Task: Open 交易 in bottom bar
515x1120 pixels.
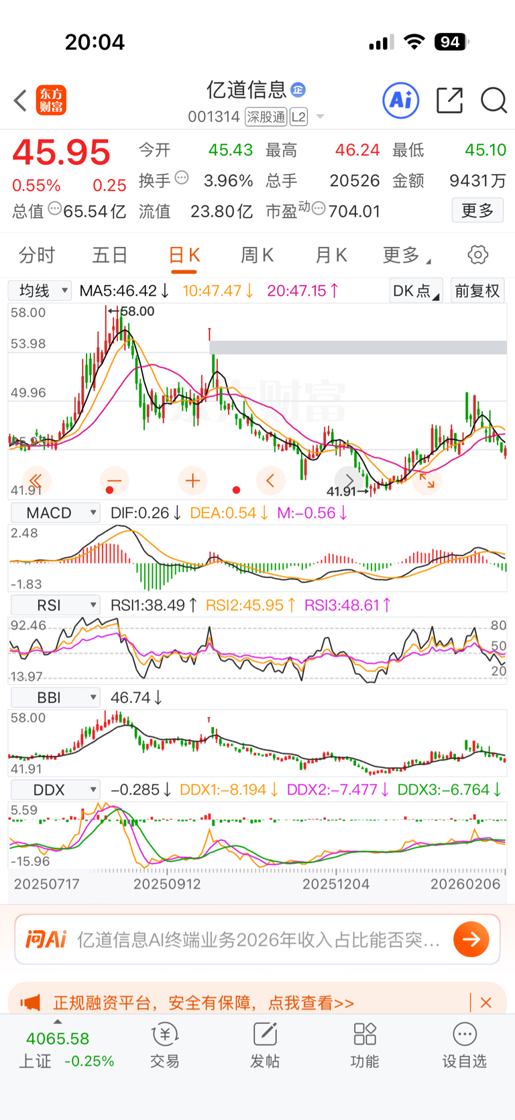Action: click(164, 1046)
